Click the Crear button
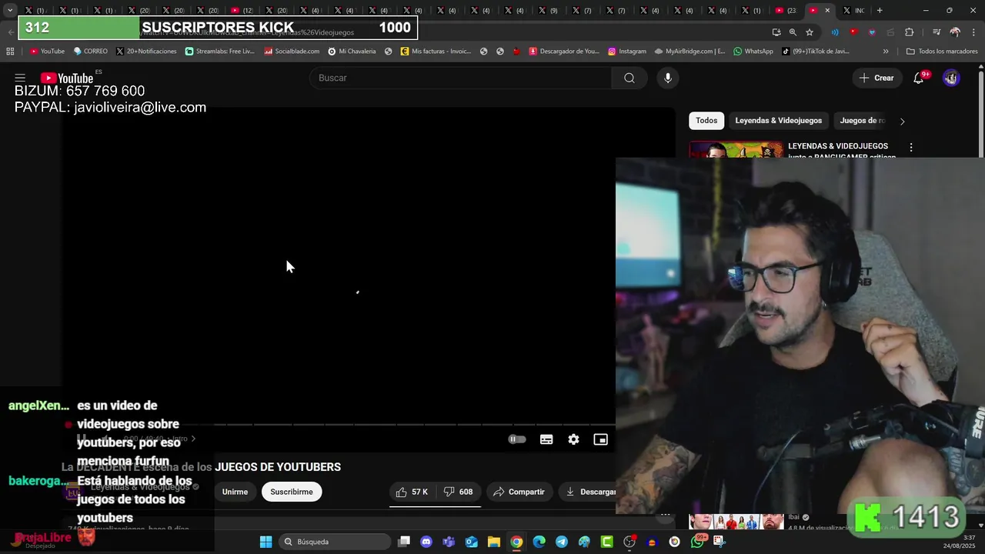 [x=876, y=78]
